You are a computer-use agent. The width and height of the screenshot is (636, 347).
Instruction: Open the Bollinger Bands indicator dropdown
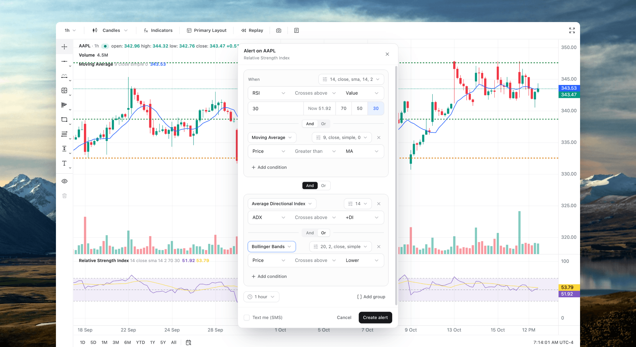272,247
